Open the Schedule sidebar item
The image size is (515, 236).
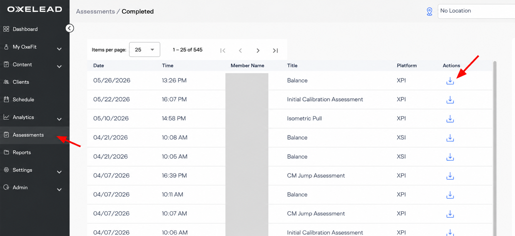(34, 100)
